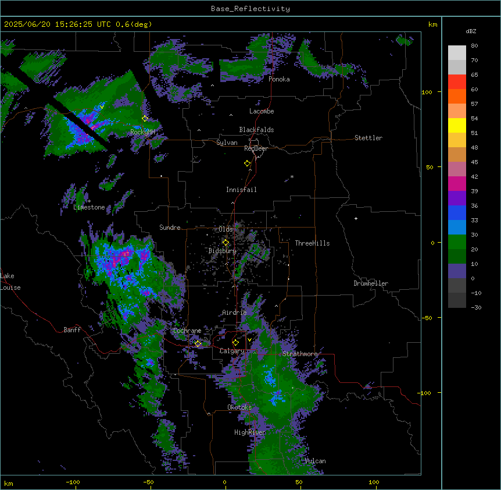Click the Stettler town label

coord(368,138)
